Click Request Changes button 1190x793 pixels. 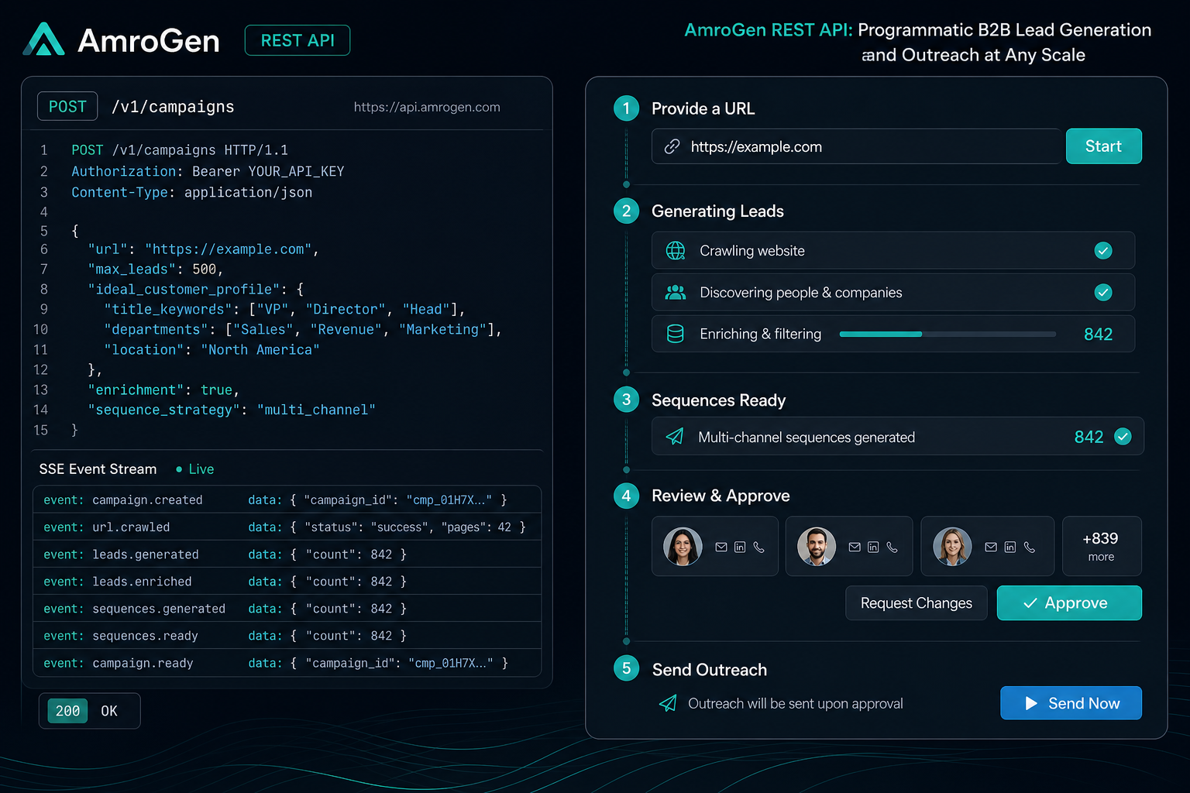(917, 603)
